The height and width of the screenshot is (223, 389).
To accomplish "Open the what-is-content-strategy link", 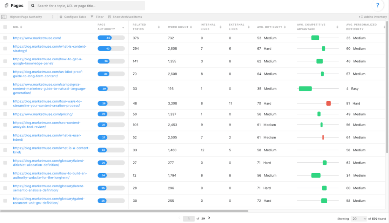I will tap(50, 49).
